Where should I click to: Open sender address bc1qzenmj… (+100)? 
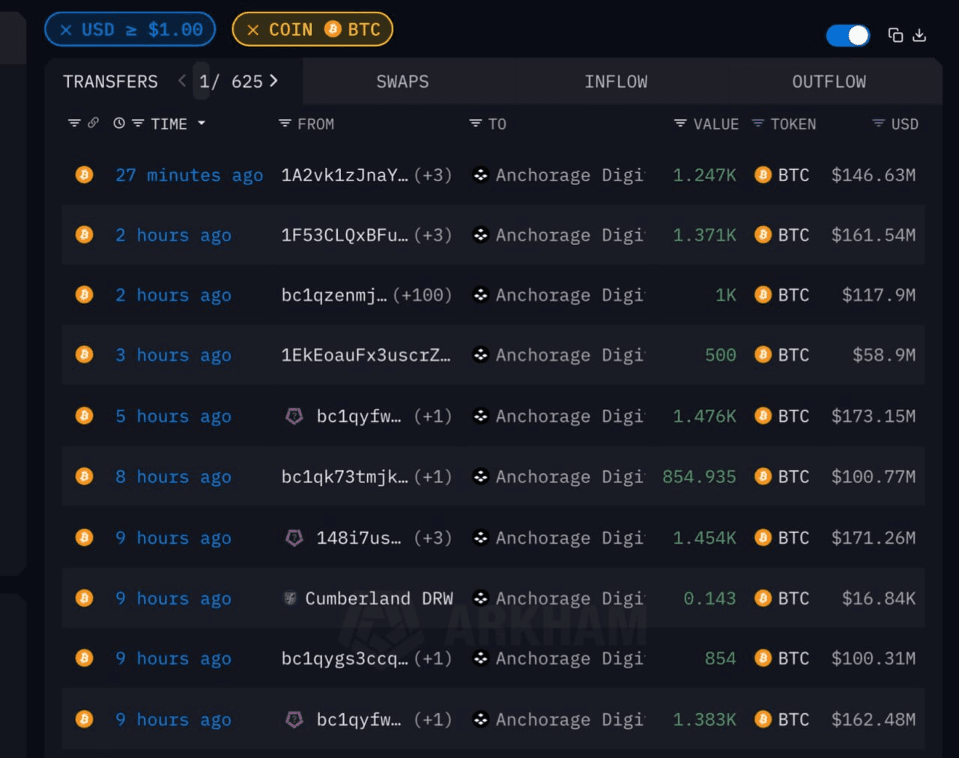coord(366,295)
